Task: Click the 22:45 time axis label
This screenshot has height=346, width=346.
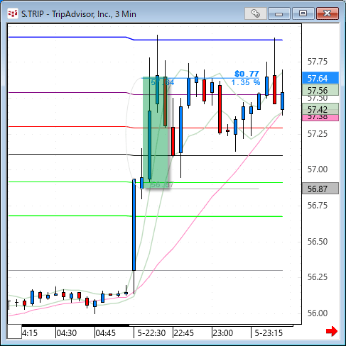Action: tap(184, 333)
